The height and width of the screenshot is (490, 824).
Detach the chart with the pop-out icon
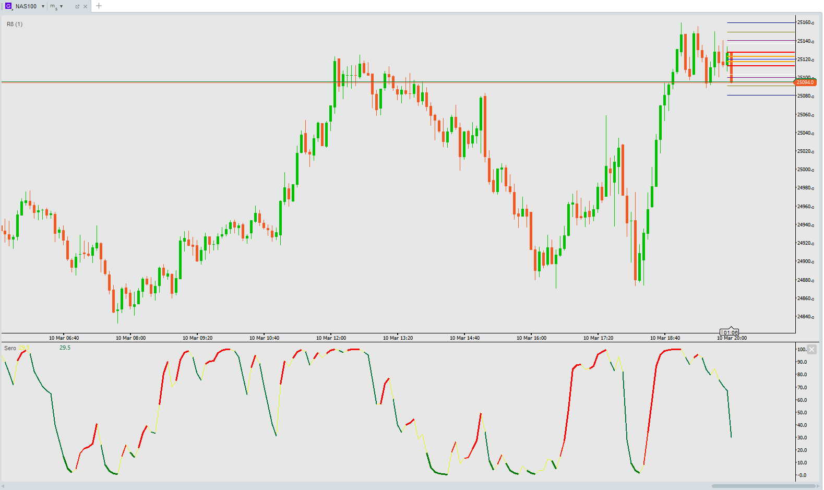pyautogui.click(x=77, y=7)
